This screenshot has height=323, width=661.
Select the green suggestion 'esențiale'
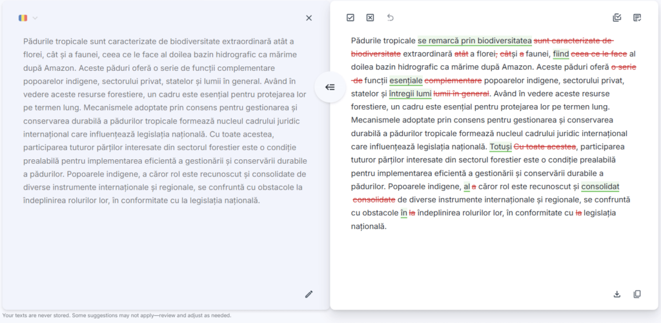406,81
